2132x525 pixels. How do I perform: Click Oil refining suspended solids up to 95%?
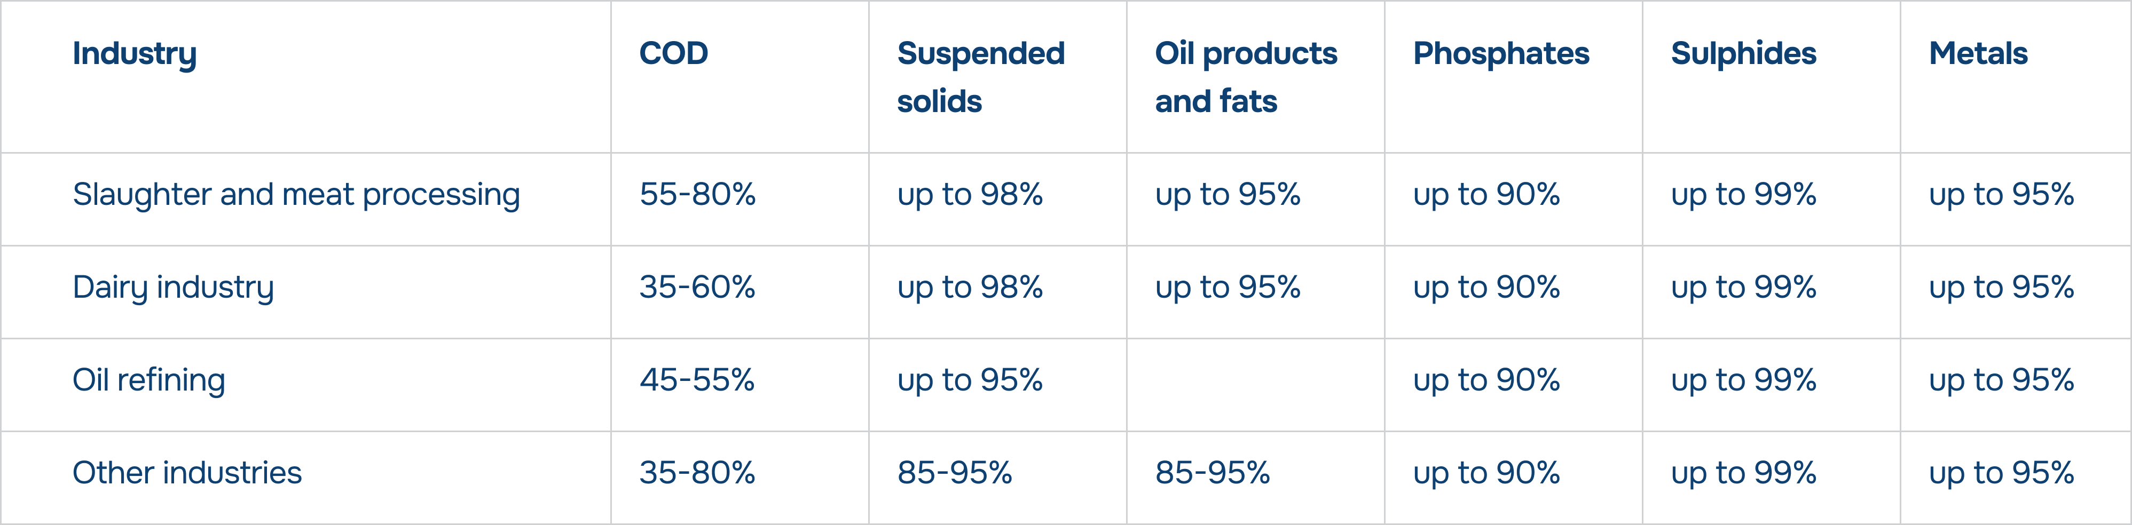coord(969,380)
